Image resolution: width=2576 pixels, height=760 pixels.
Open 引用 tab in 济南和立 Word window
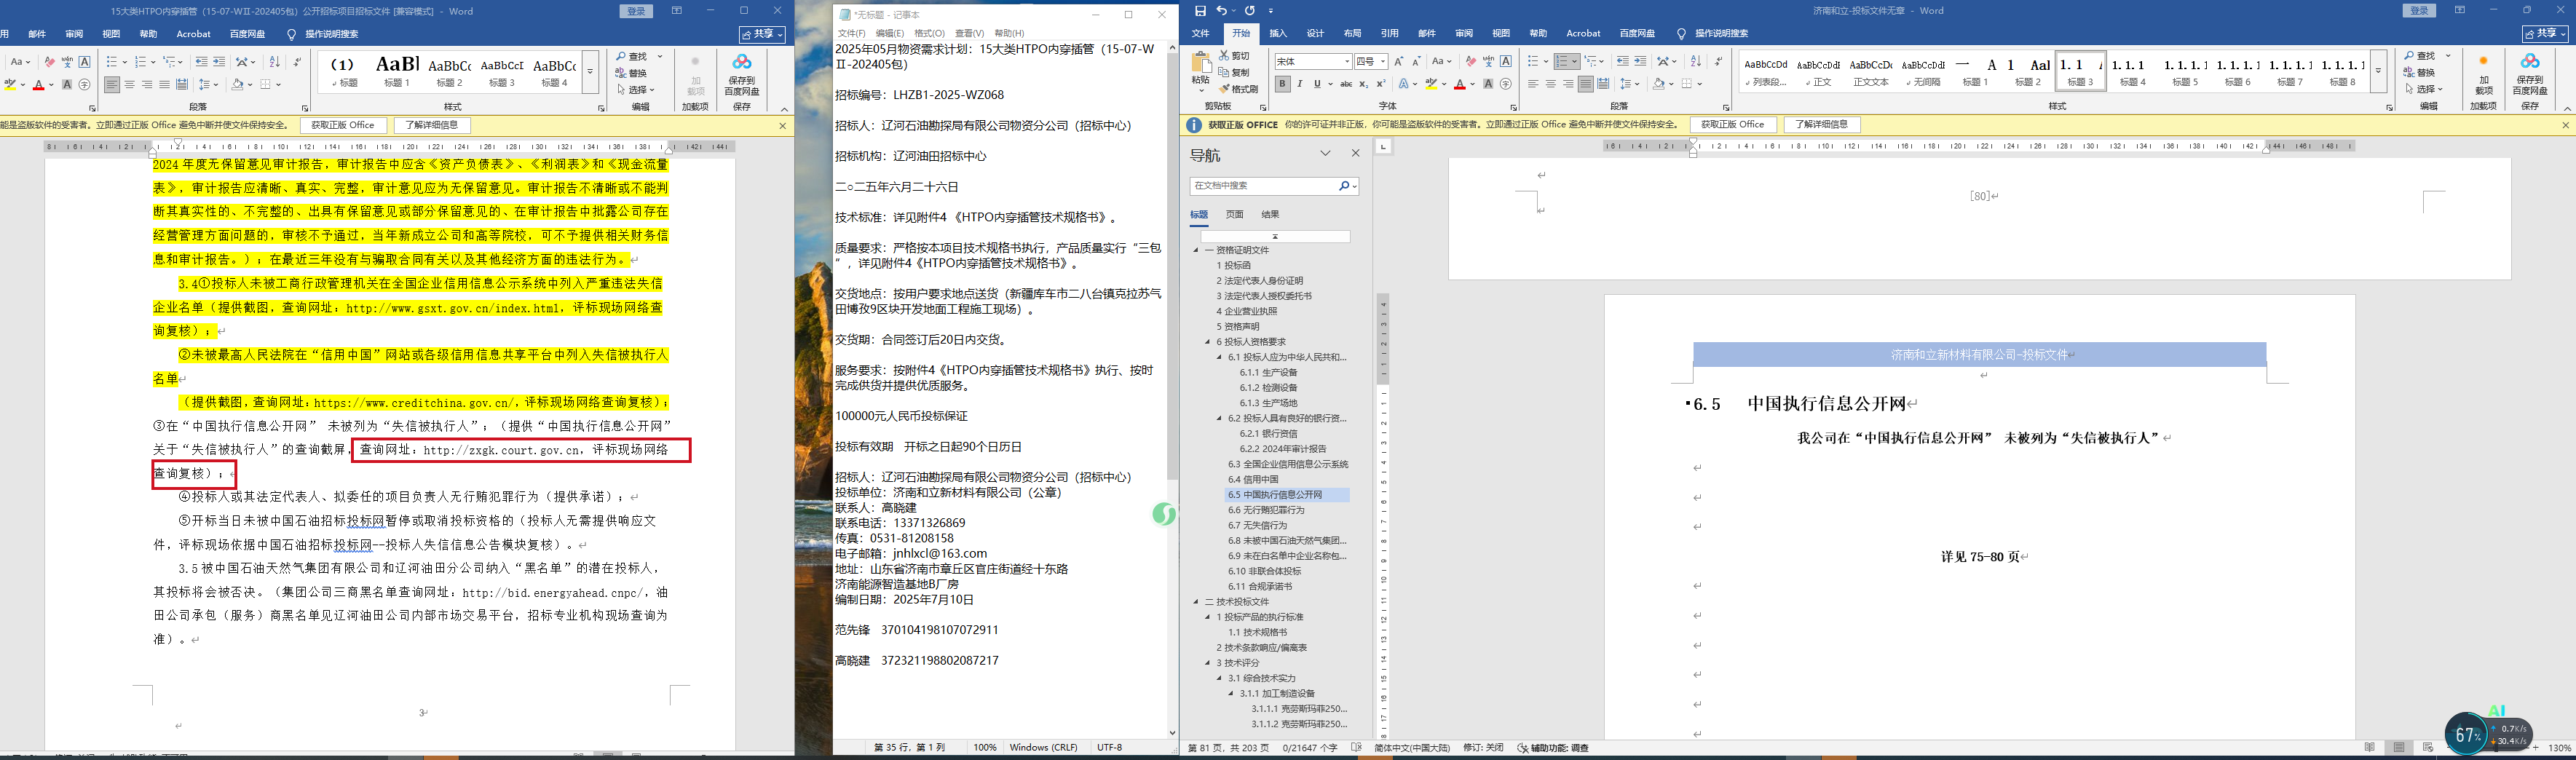pyautogui.click(x=1390, y=33)
